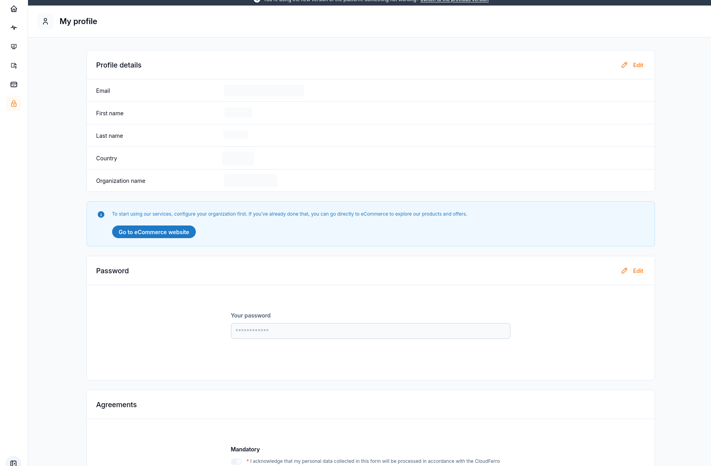
Task: Open the activity pulse icon in the sidebar
Action: 14,28
